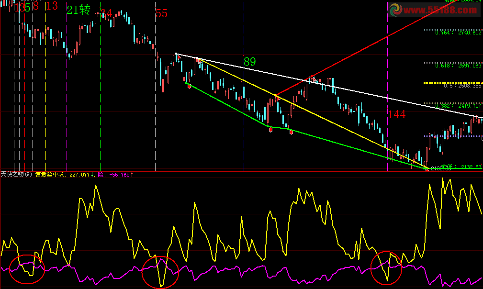The image size is (483, 289).
Task: Click red low marker below green line's second bend
Action: tap(291, 133)
